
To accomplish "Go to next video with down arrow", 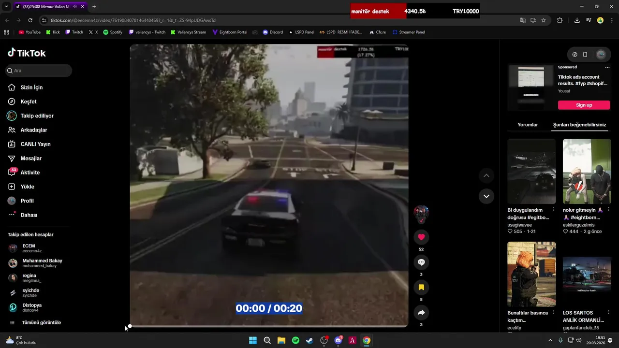I will point(486,196).
